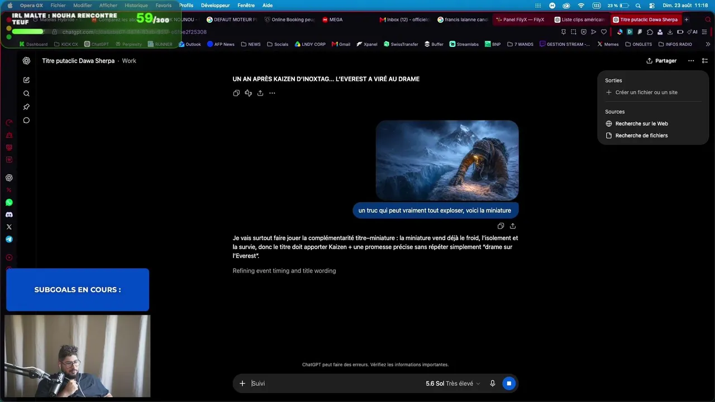Viewport: 715px width, 402px height.
Task: Click the pin icon in ChatGPT sidebar
Action: [x=26, y=107]
